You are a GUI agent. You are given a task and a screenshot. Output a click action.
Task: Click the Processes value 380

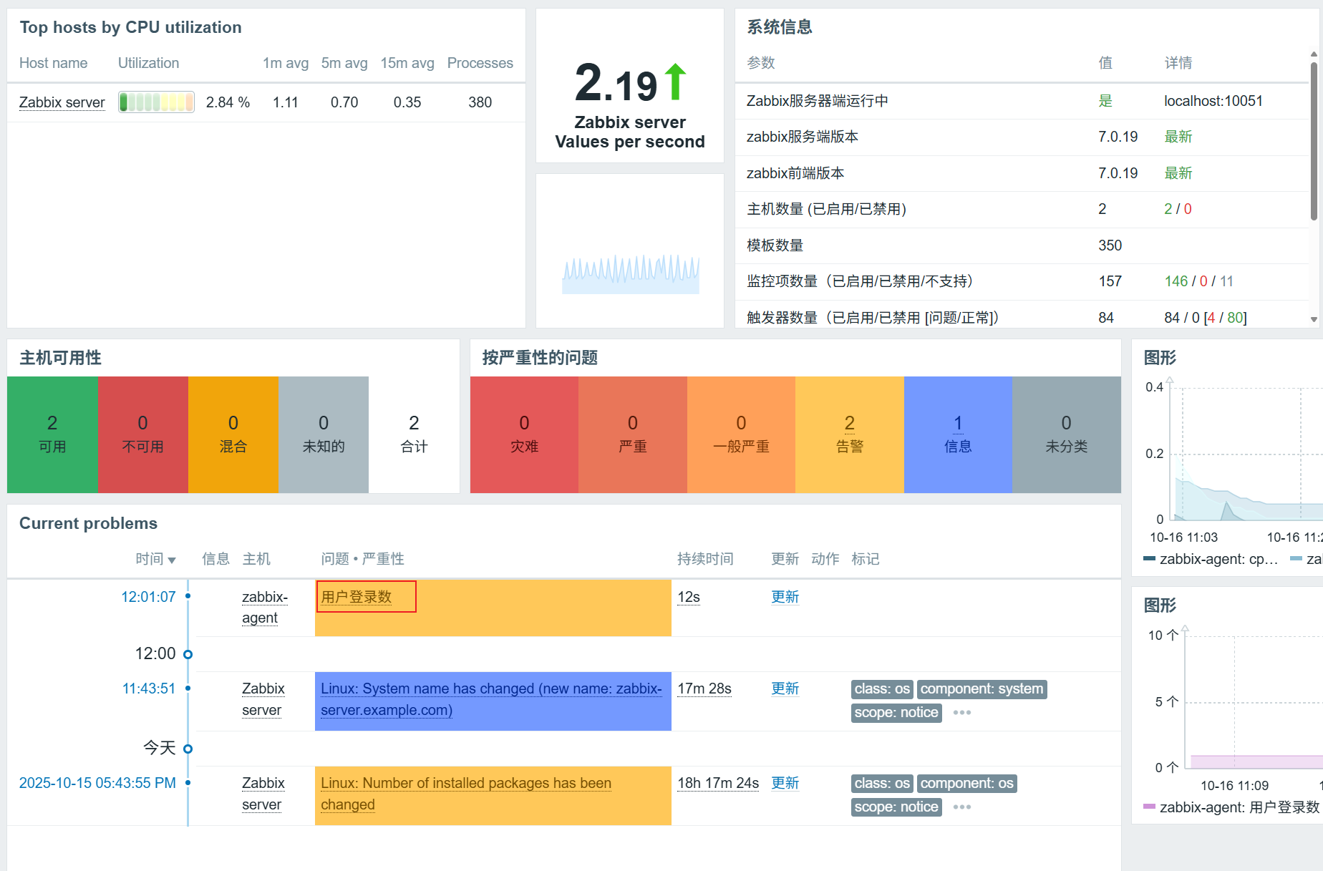[480, 102]
